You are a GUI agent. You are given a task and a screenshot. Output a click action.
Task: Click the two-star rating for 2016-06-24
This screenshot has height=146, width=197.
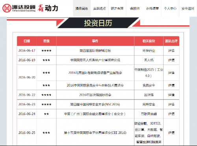[46, 114]
